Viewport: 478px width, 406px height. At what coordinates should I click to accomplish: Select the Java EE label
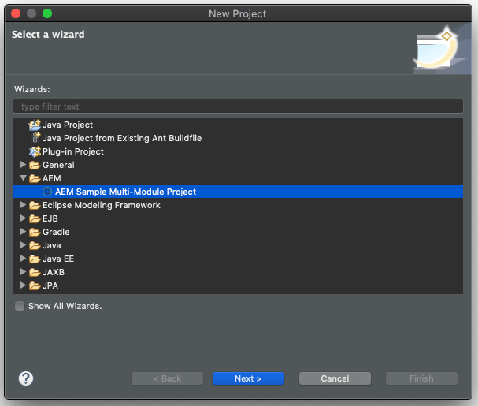[x=58, y=259]
